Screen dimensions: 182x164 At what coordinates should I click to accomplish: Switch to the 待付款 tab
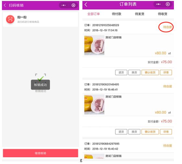pos(116,14)
